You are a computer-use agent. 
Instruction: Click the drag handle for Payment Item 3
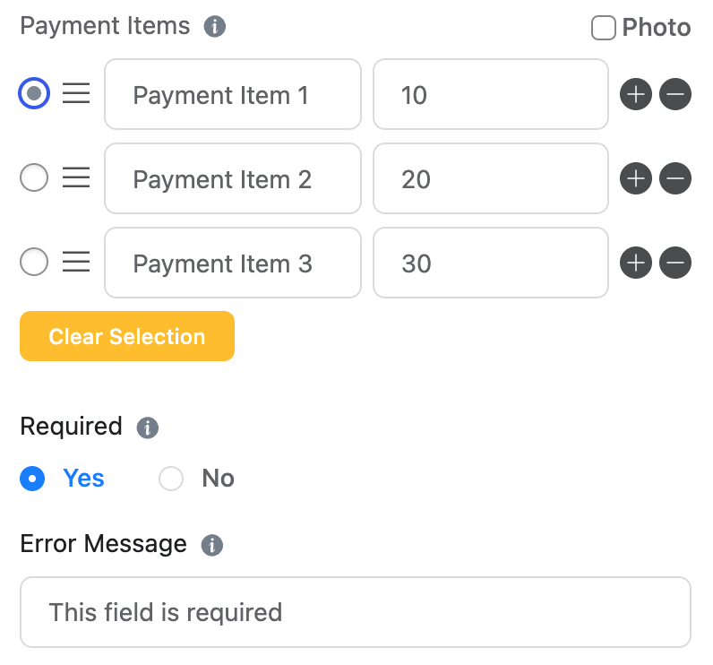point(76,263)
